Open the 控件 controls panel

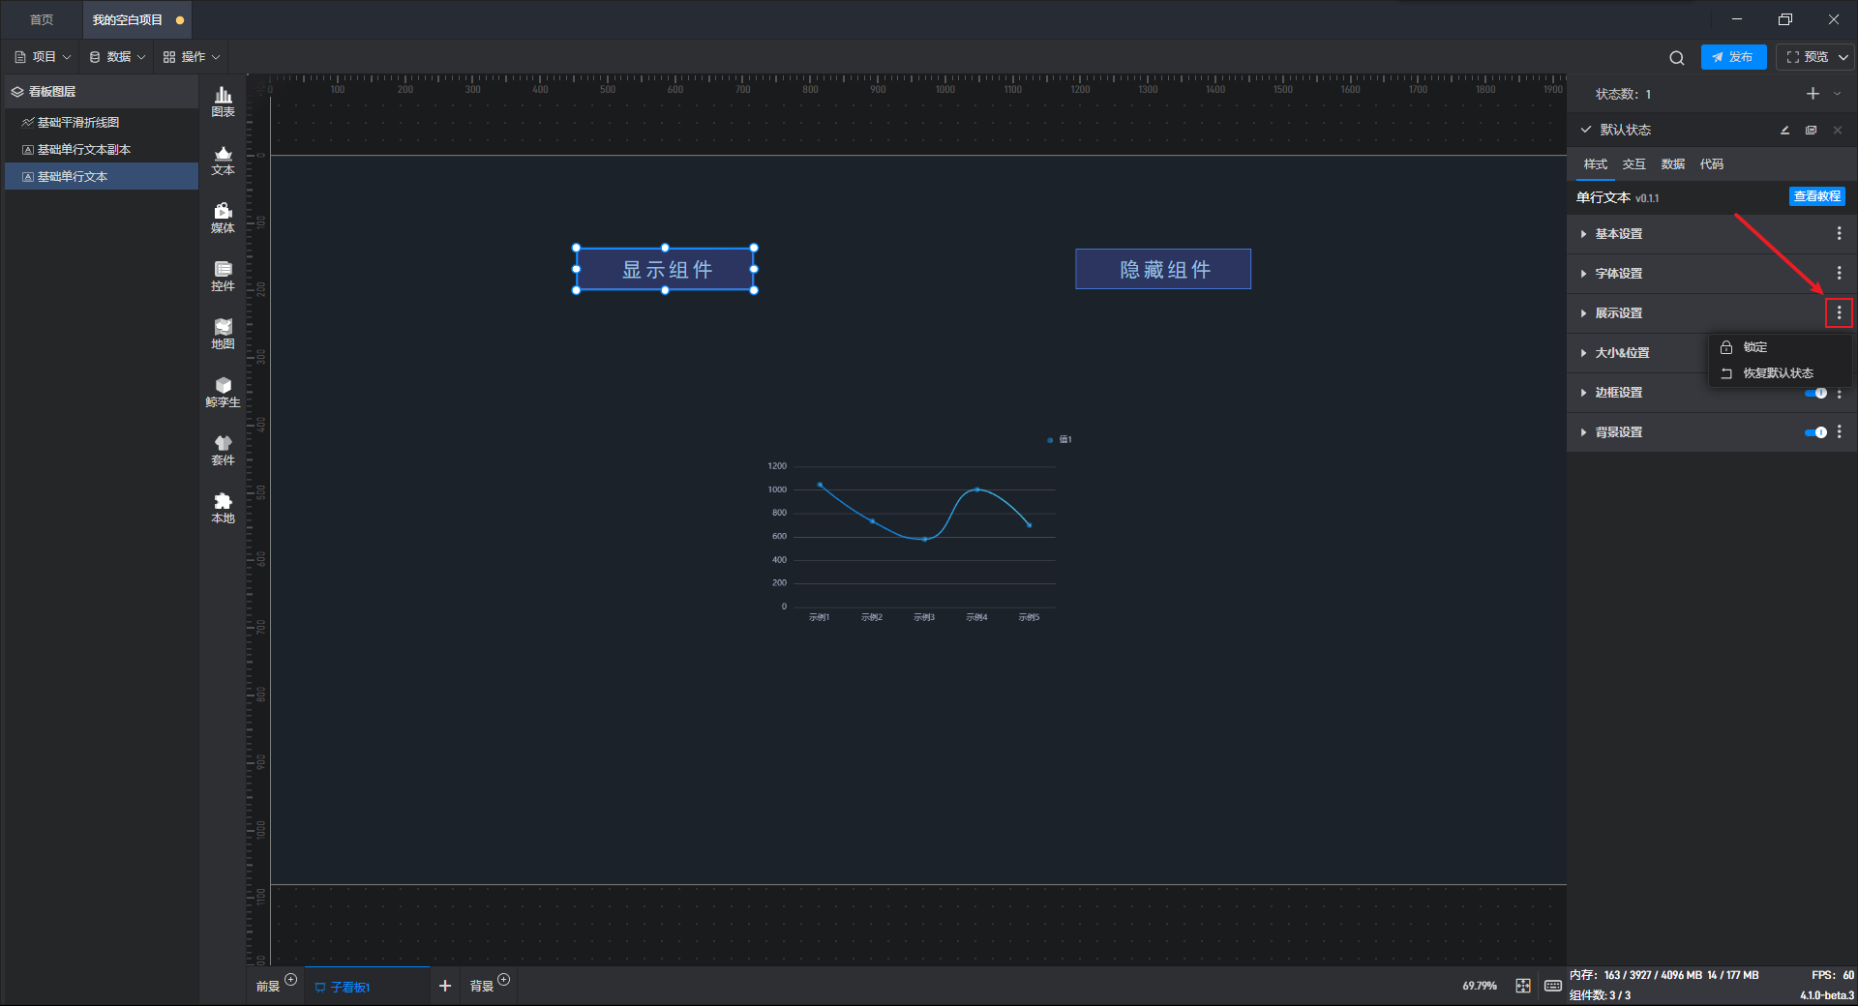click(x=223, y=276)
